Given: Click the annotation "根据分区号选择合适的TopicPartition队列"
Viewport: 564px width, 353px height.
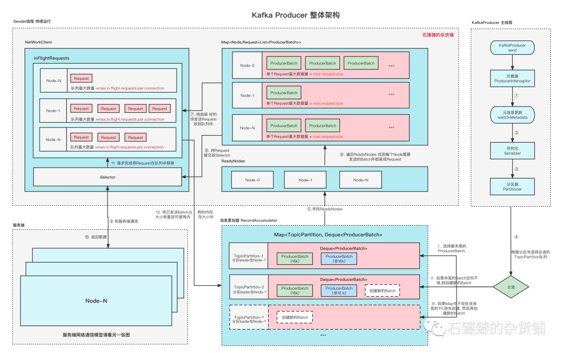Looking at the screenshot, I should (x=531, y=254).
